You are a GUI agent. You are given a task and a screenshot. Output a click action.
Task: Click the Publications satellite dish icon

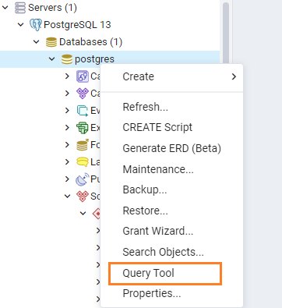click(x=83, y=179)
